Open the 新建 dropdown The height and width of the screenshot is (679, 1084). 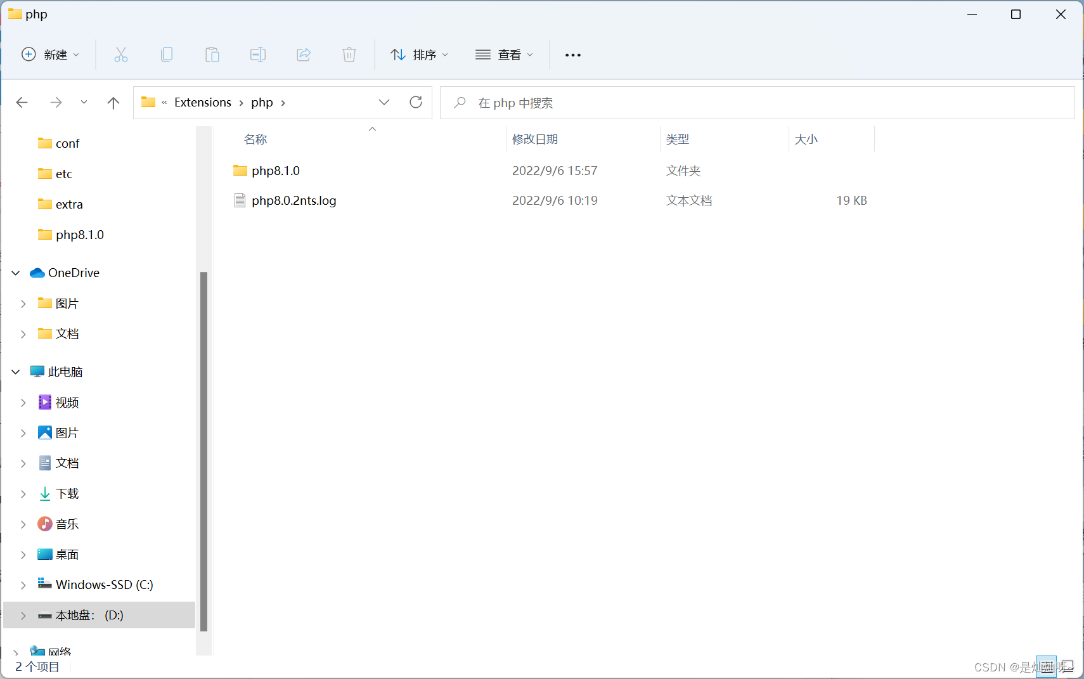point(51,55)
